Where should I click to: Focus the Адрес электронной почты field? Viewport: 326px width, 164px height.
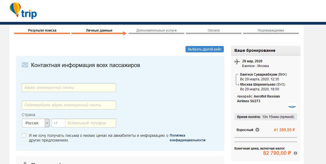coord(69,88)
